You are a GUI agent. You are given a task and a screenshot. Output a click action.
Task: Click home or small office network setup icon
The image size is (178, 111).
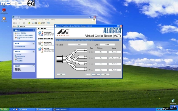[16, 35]
